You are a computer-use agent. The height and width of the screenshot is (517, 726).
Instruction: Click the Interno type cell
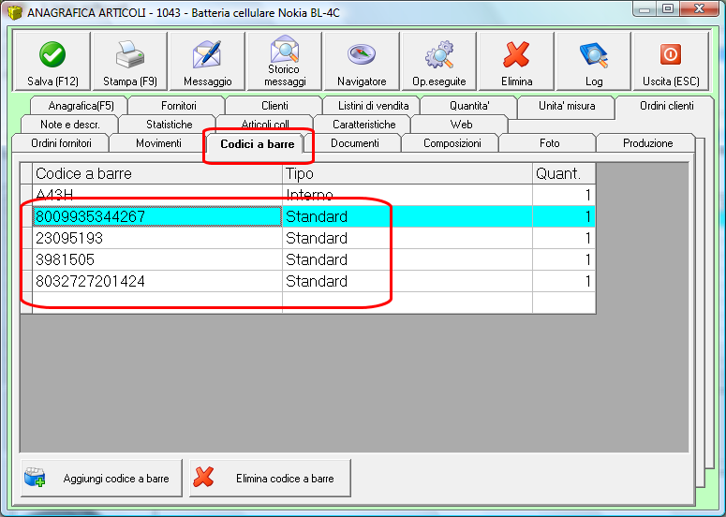(407, 195)
